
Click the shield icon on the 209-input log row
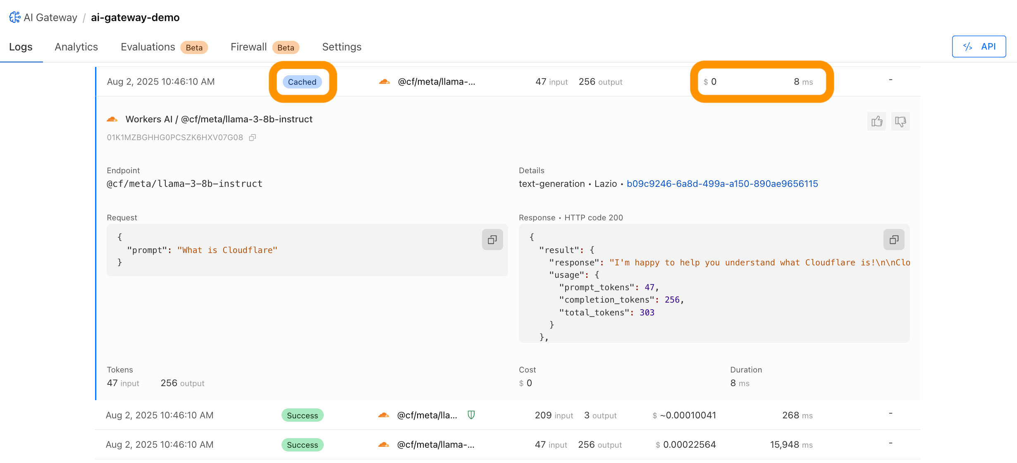click(x=471, y=415)
